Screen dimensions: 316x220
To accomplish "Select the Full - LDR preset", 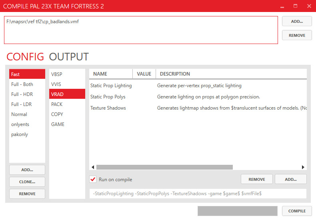I will point(27,104).
